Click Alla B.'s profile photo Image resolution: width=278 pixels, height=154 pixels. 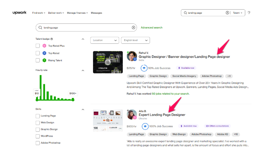132,114
